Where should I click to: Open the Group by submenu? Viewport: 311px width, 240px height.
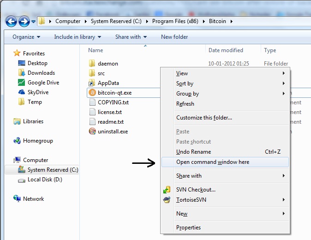pos(225,94)
